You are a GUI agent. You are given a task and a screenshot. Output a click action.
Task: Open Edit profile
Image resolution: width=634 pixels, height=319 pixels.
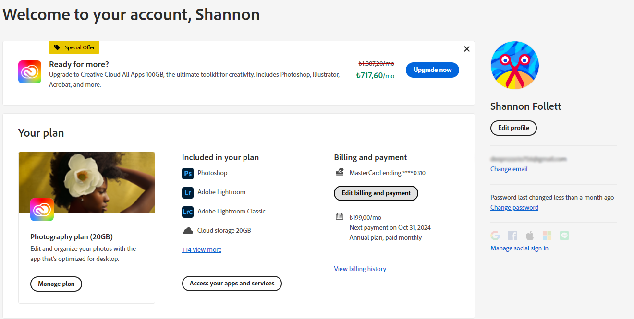click(x=513, y=128)
